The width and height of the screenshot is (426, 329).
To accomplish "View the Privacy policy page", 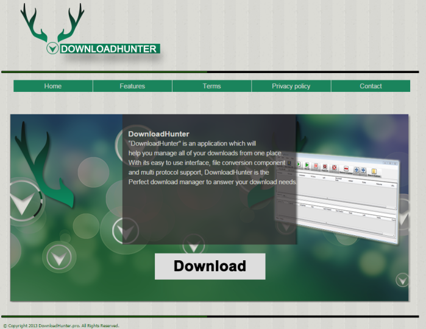I will 291,86.
